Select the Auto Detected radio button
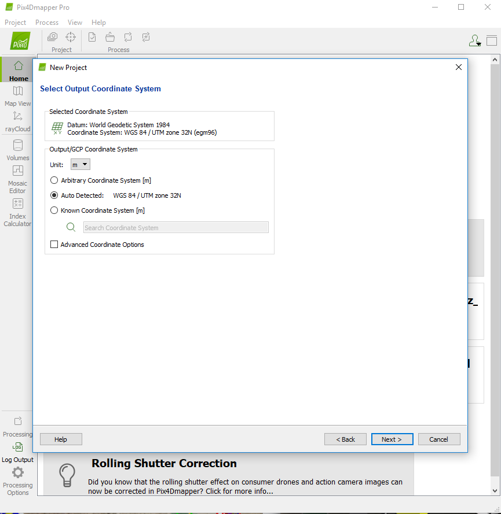Screen dimensions: 501x514 (54, 195)
